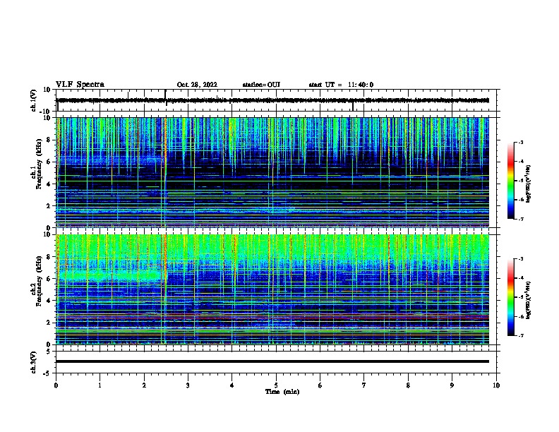559x432 pixels.
Task: Click the ch.1 spectrogram color bar
Action: coord(510,181)
